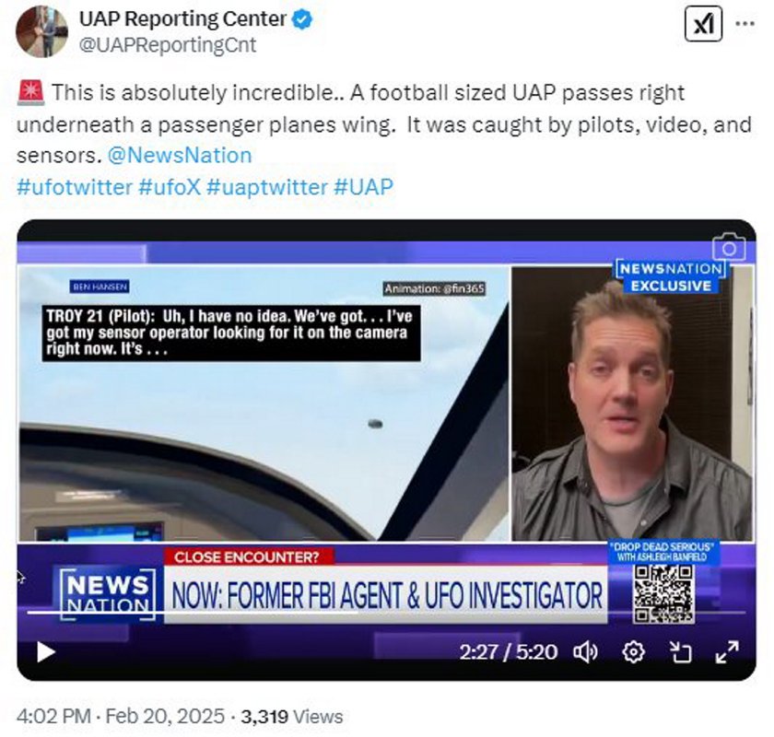The height and width of the screenshot is (737, 774).
Task: Play the NewsNation video
Action: coord(45,651)
